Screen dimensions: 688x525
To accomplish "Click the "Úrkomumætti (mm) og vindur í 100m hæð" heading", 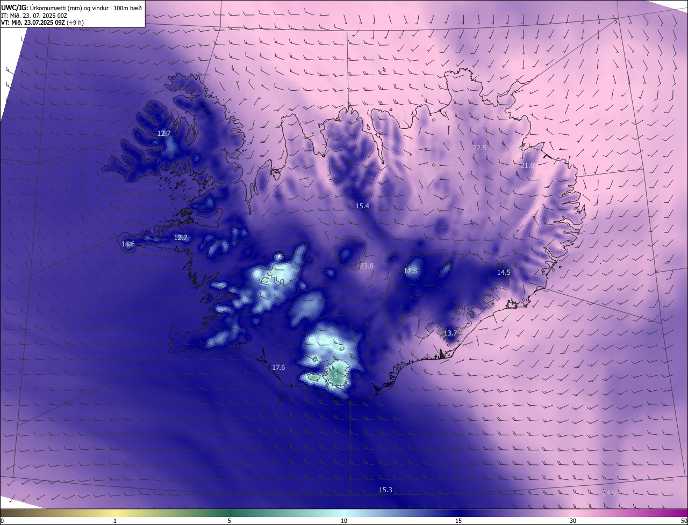I will point(86,8).
